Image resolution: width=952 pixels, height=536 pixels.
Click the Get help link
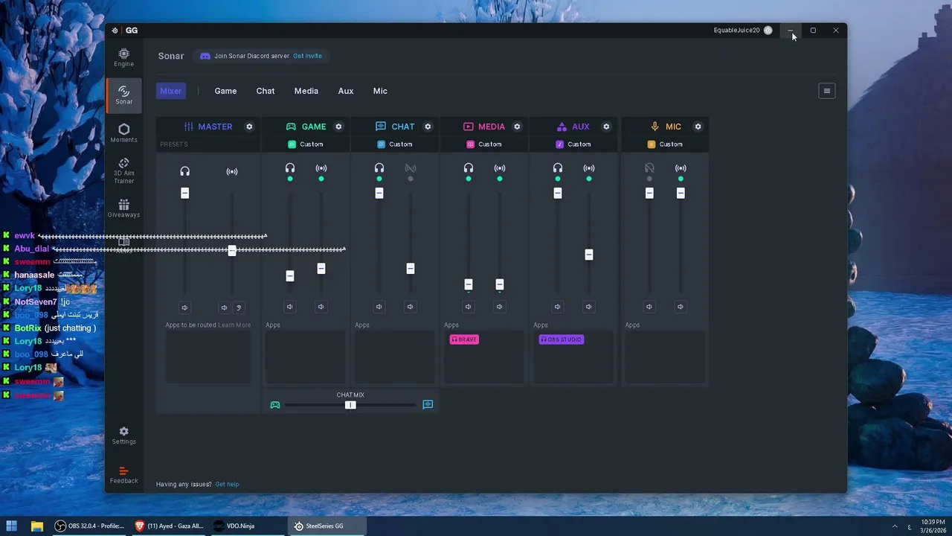click(227, 484)
